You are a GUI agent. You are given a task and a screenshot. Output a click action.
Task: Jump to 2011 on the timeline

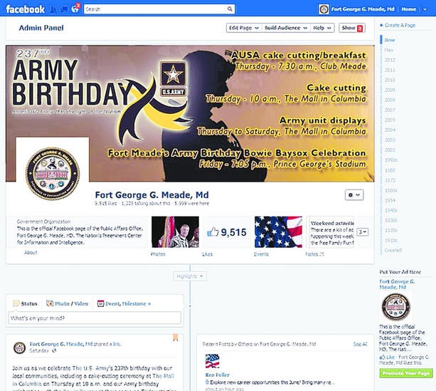(390, 71)
